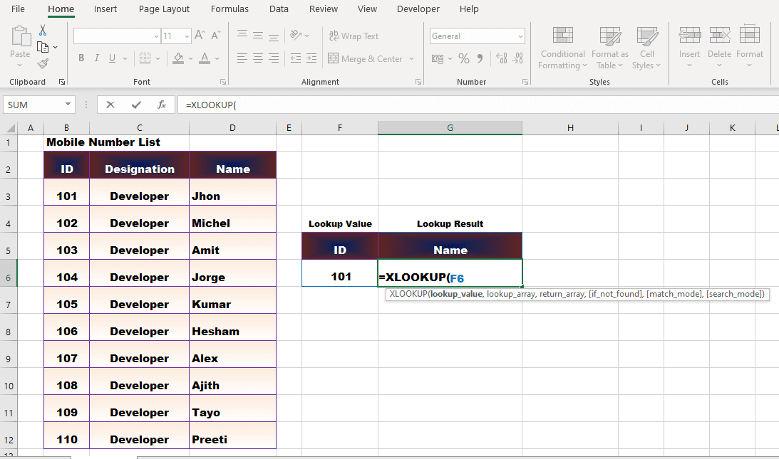Click lookup value cell 101 in F6
779x459 pixels.
[340, 273]
